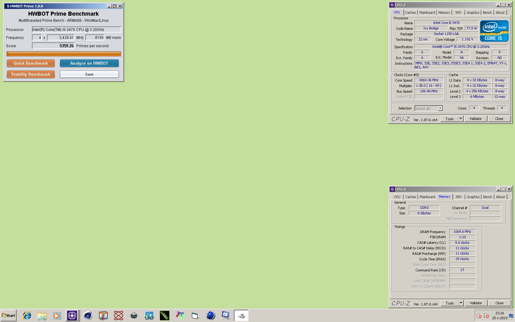
Task: Open Graphics tab in bottom CPU-Z window
Action: tap(473, 197)
